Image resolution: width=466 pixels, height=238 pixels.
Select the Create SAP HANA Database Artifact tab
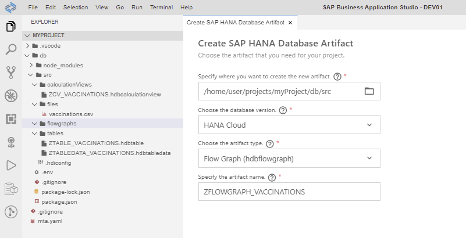(236, 23)
